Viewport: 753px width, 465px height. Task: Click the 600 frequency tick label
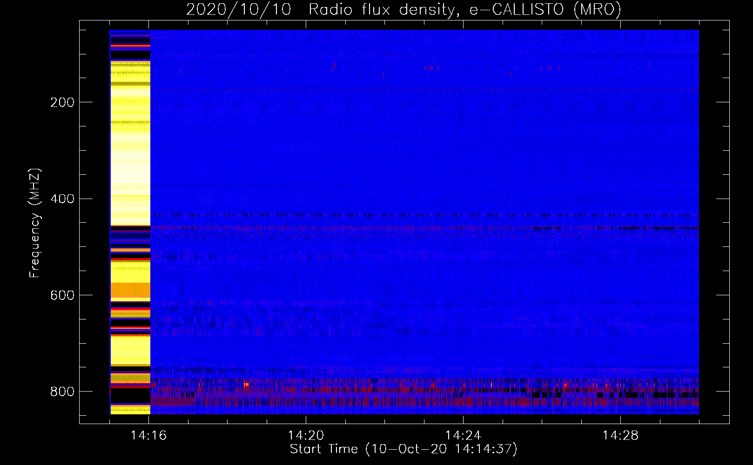[62, 296]
